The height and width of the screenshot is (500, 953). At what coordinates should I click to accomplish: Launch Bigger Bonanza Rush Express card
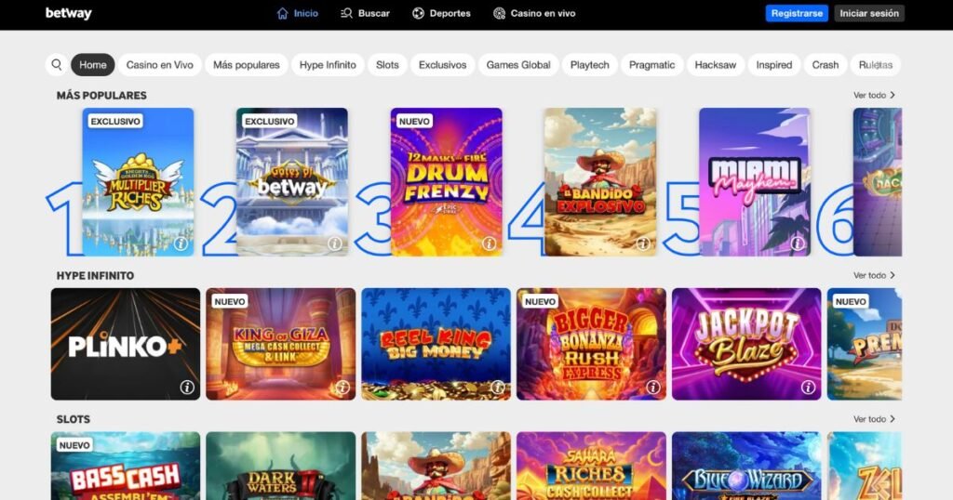(x=591, y=344)
